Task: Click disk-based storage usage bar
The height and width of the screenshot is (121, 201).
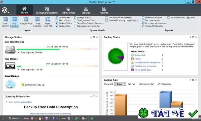Action: point(57,49)
